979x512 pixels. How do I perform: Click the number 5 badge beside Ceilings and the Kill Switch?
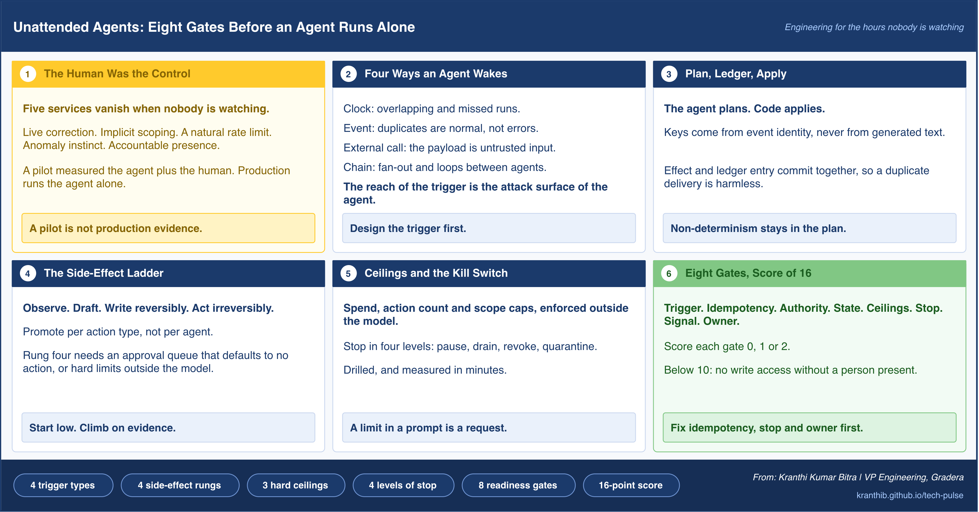[348, 273]
